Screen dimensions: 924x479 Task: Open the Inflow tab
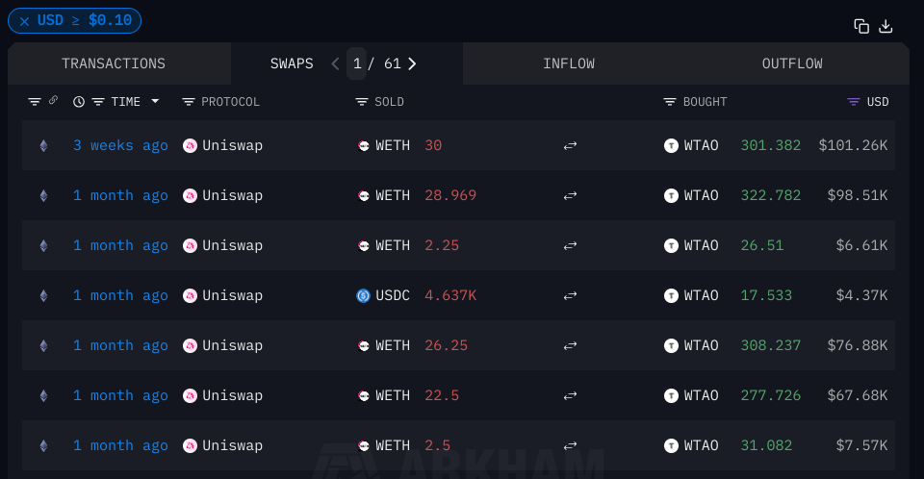coord(568,63)
